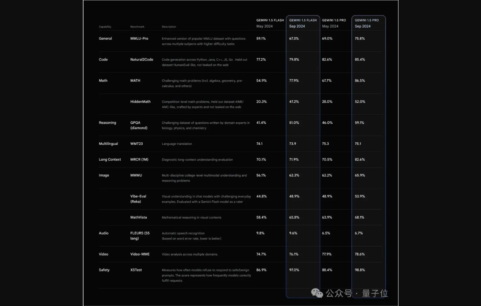Viewport: 481px width, 306px height.
Task: Click the General capability label
Action: point(105,38)
